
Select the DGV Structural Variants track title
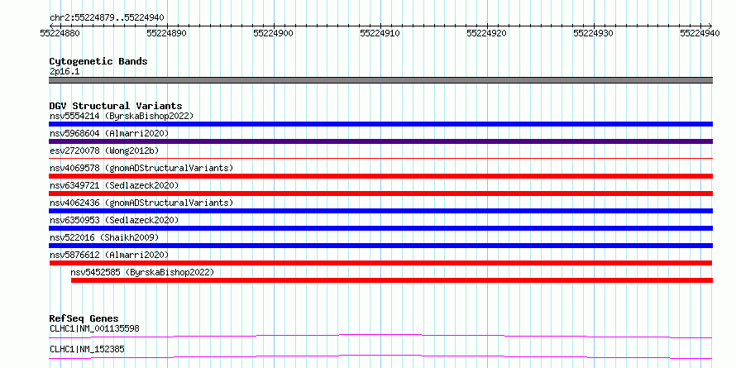coord(116,106)
